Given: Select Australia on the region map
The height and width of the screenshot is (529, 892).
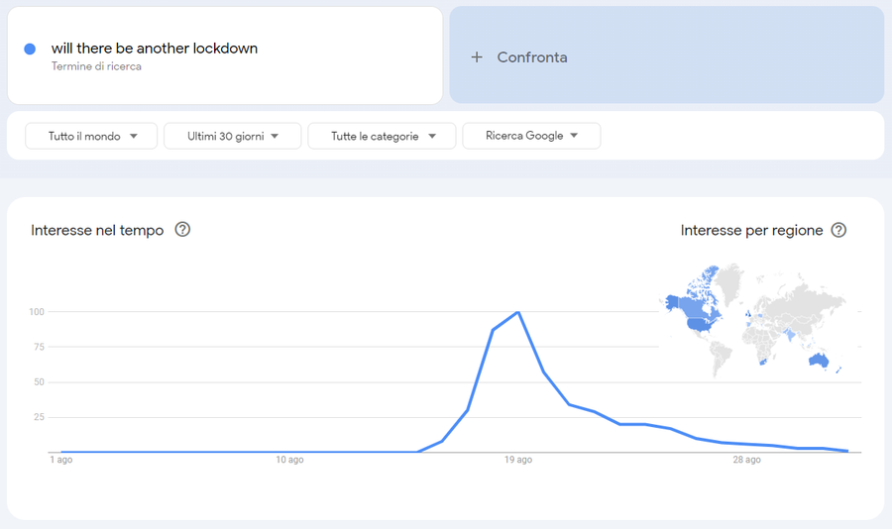Looking at the screenshot, I should [x=819, y=361].
